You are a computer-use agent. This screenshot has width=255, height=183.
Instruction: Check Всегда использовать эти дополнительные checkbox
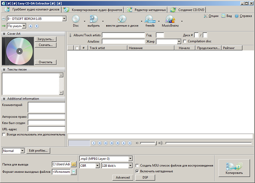click(4, 134)
